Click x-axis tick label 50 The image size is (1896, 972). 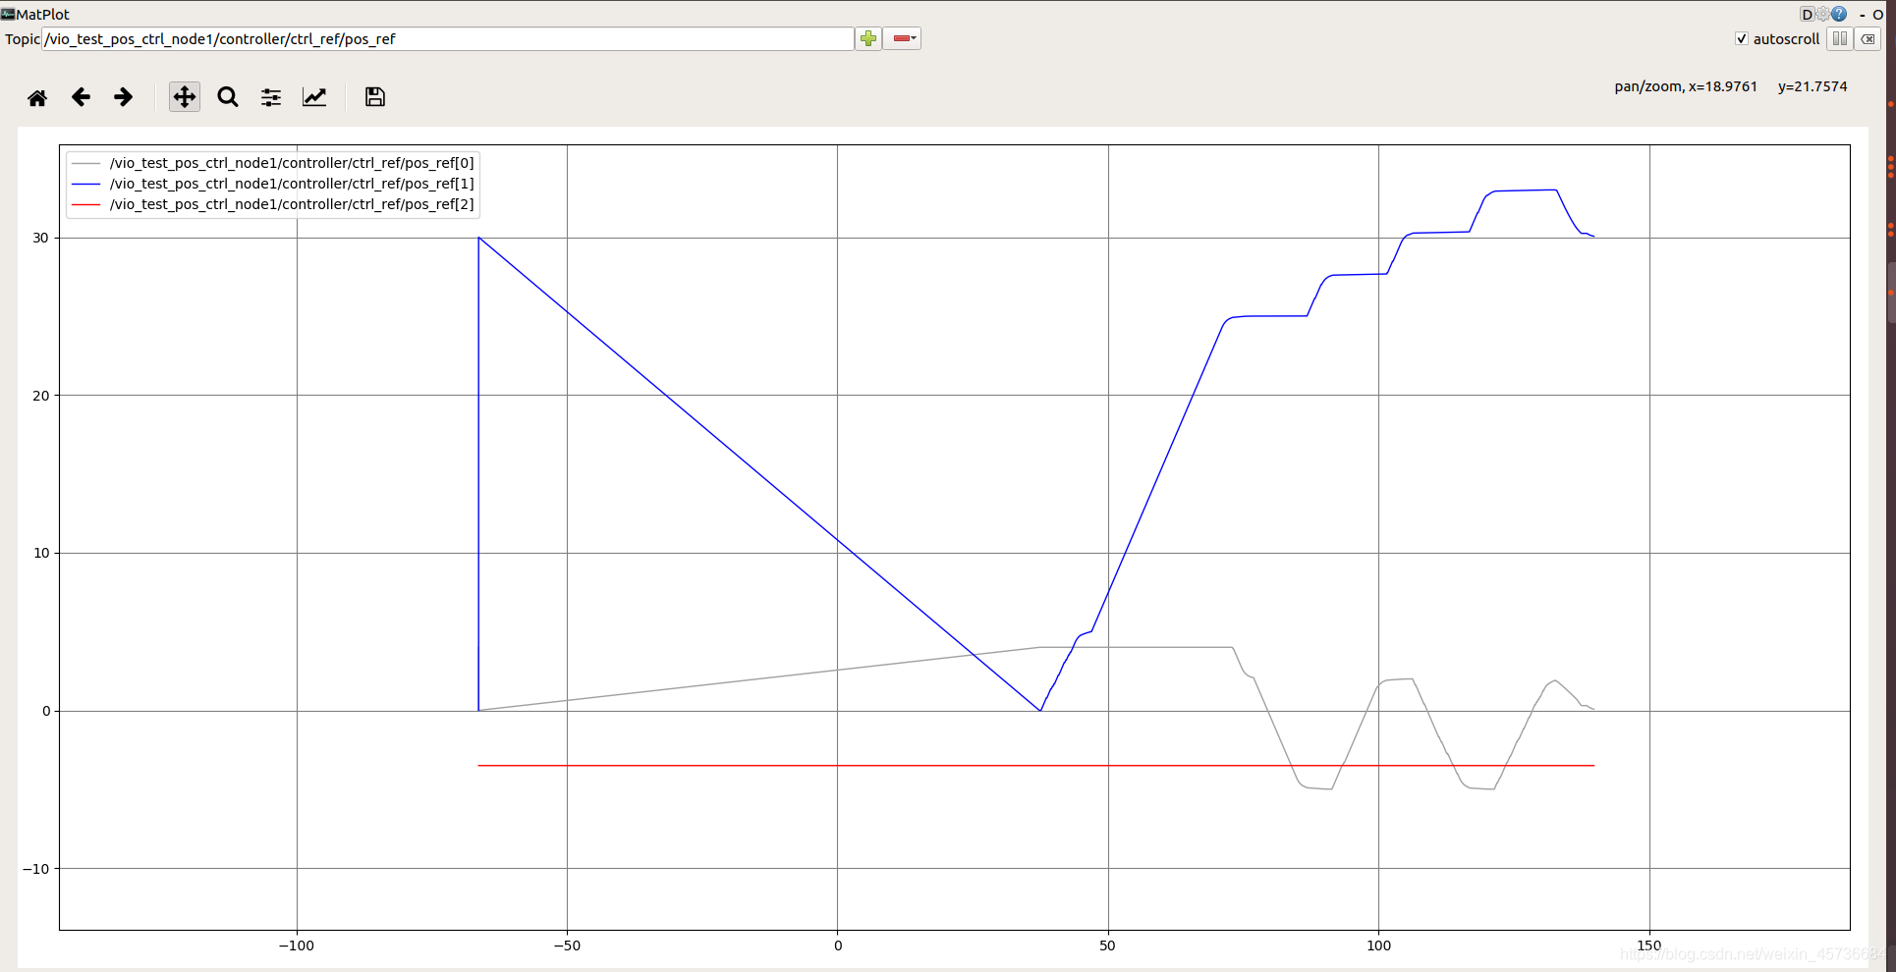1108,945
